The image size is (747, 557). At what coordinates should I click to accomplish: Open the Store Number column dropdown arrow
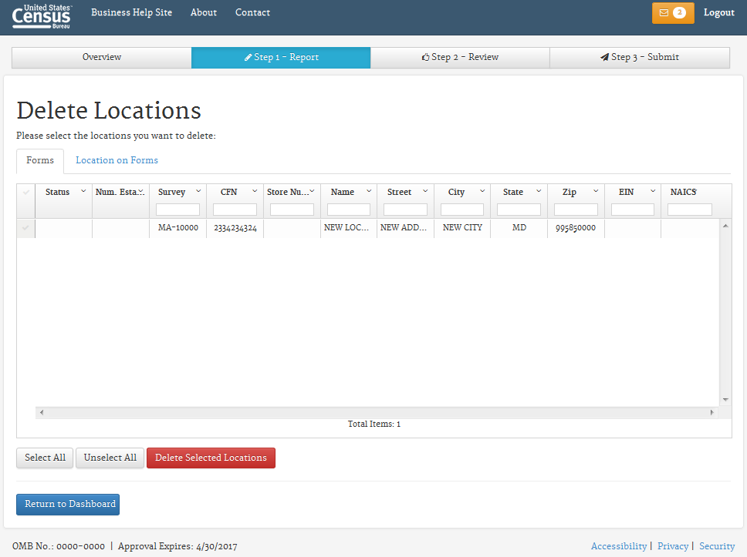(x=312, y=191)
